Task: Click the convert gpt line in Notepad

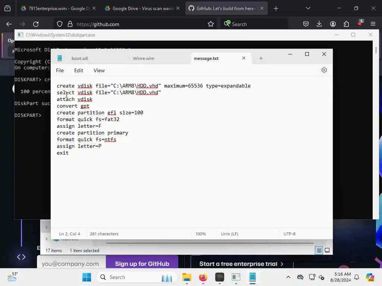Action: [x=73, y=106]
